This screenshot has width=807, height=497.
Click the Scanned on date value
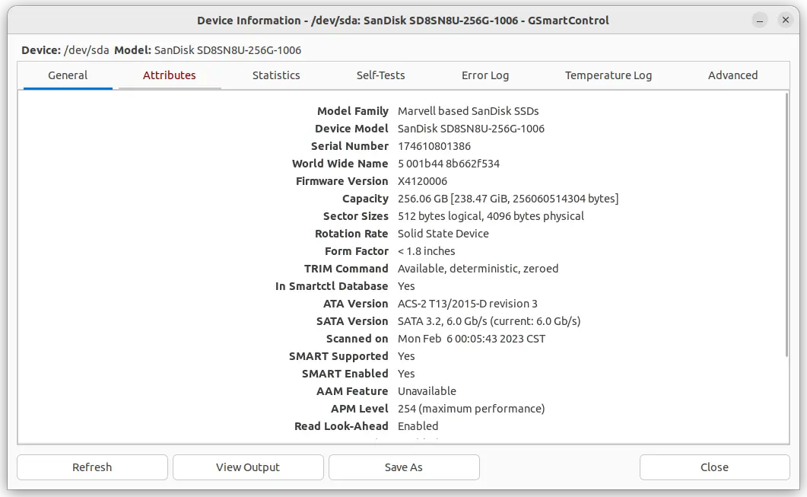[x=472, y=339]
